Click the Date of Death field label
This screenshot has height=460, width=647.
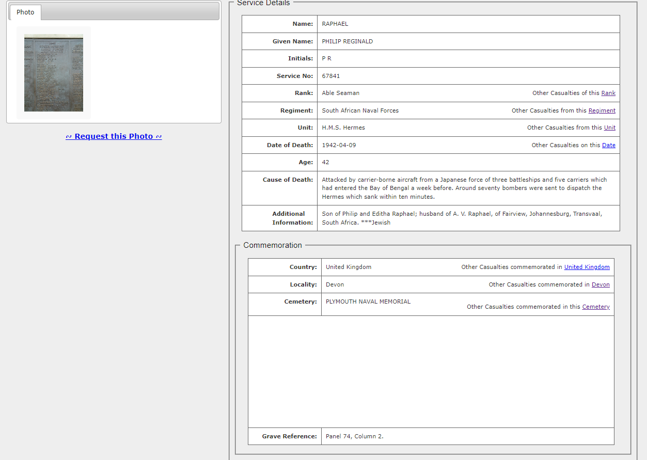click(x=290, y=145)
